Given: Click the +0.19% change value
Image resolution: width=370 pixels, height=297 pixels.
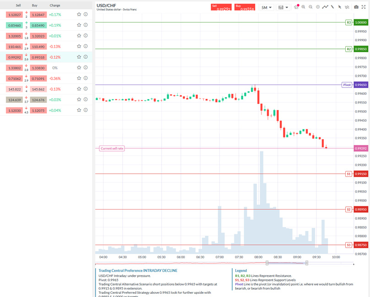Looking at the screenshot, I should [x=55, y=26].
